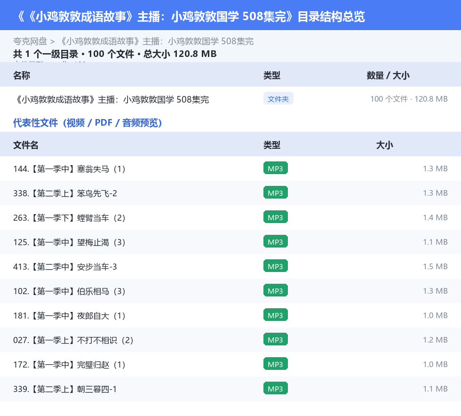This screenshot has height=416, width=461.
Task: Click MP3 badge for 望梅止渴（3）
Action: click(276, 241)
